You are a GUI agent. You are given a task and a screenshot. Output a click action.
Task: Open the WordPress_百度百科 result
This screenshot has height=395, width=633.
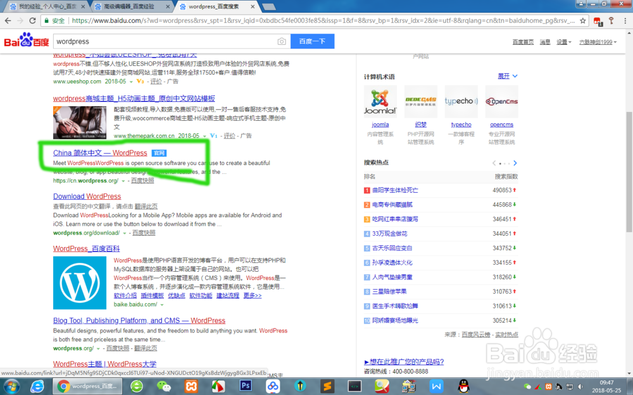86,248
